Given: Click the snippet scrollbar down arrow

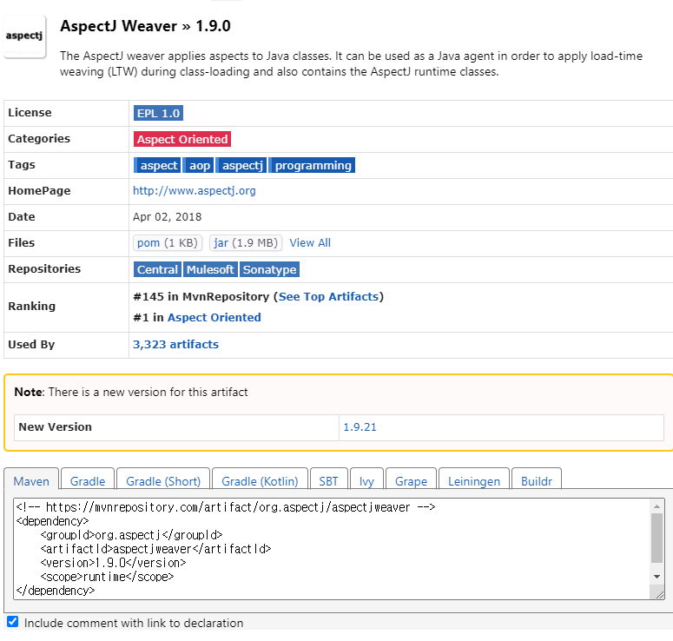Looking at the screenshot, I should point(657,577).
